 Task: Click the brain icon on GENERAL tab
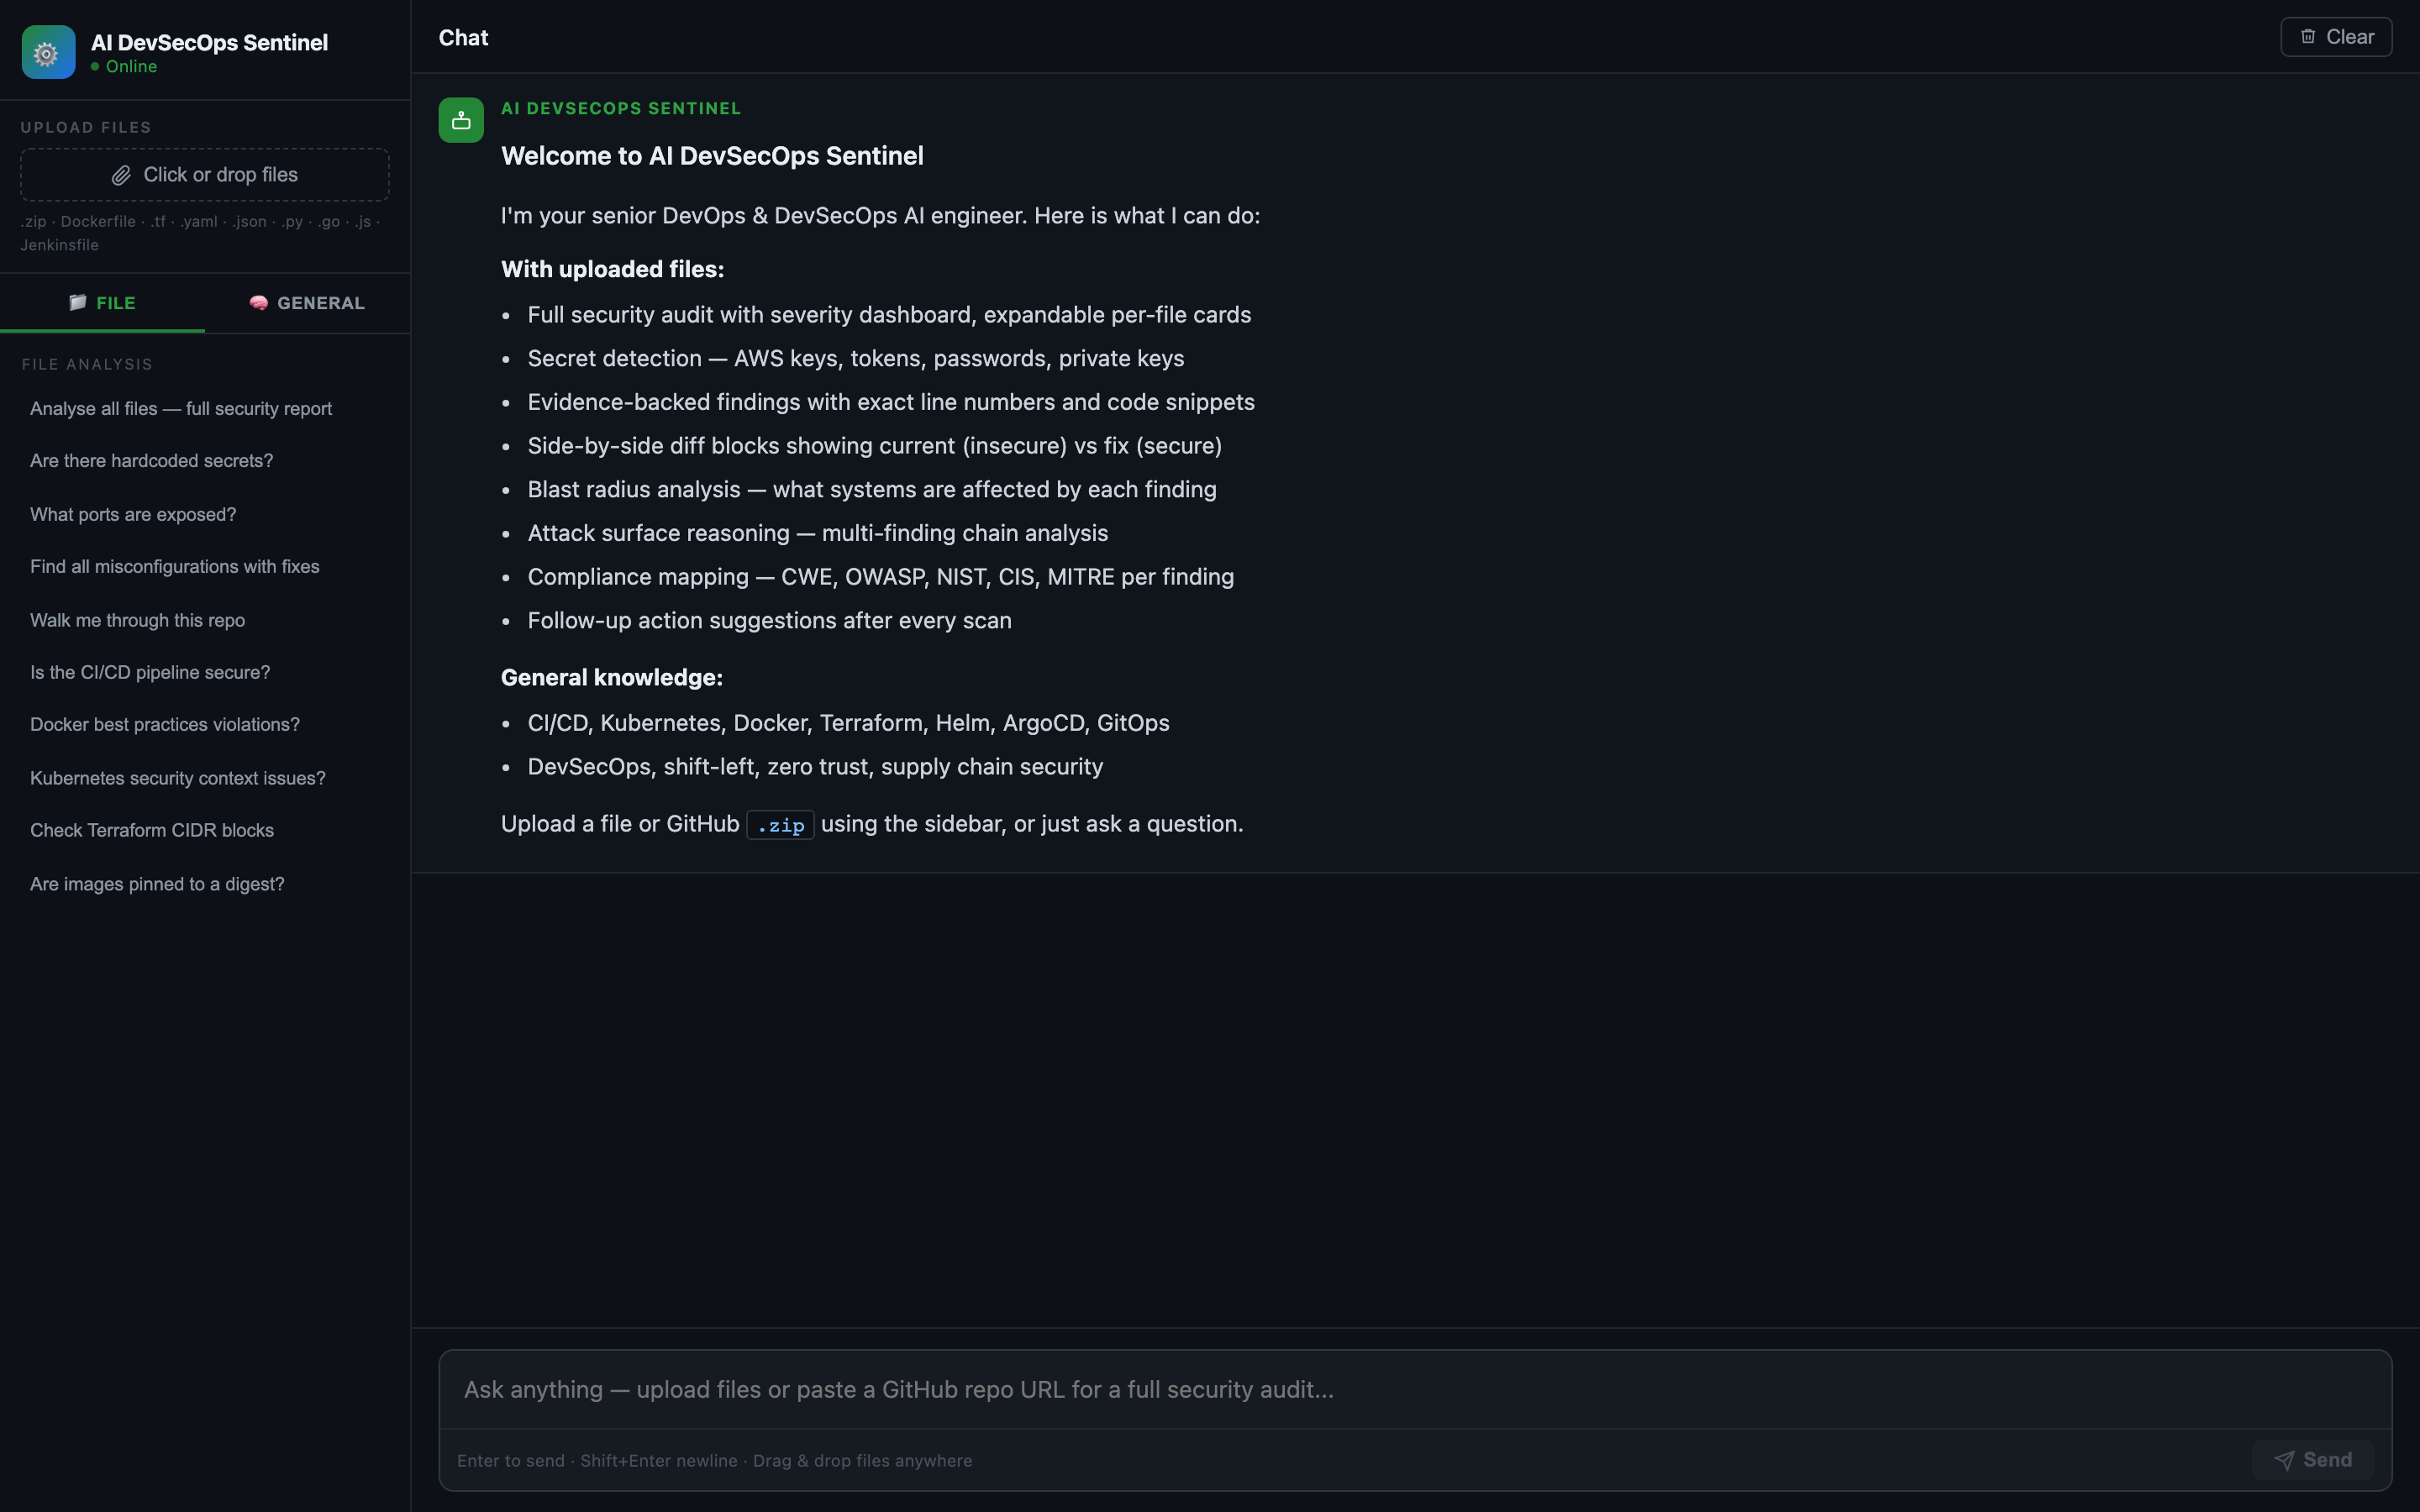click(x=259, y=303)
